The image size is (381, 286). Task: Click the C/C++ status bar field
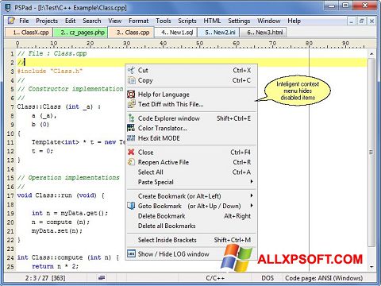(x=215, y=278)
